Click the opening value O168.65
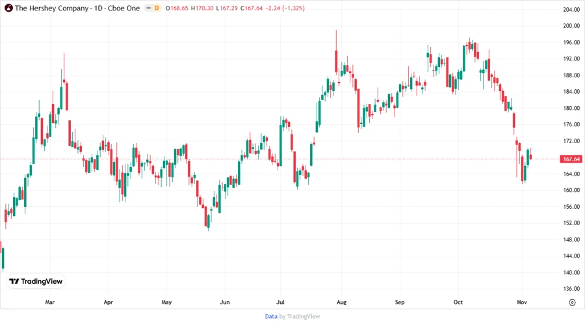This screenshot has width=585, height=324. click(x=177, y=8)
